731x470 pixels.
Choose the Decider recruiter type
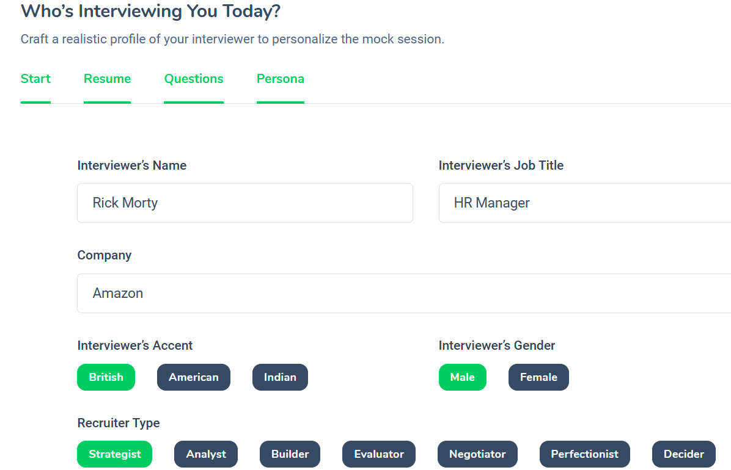click(683, 454)
